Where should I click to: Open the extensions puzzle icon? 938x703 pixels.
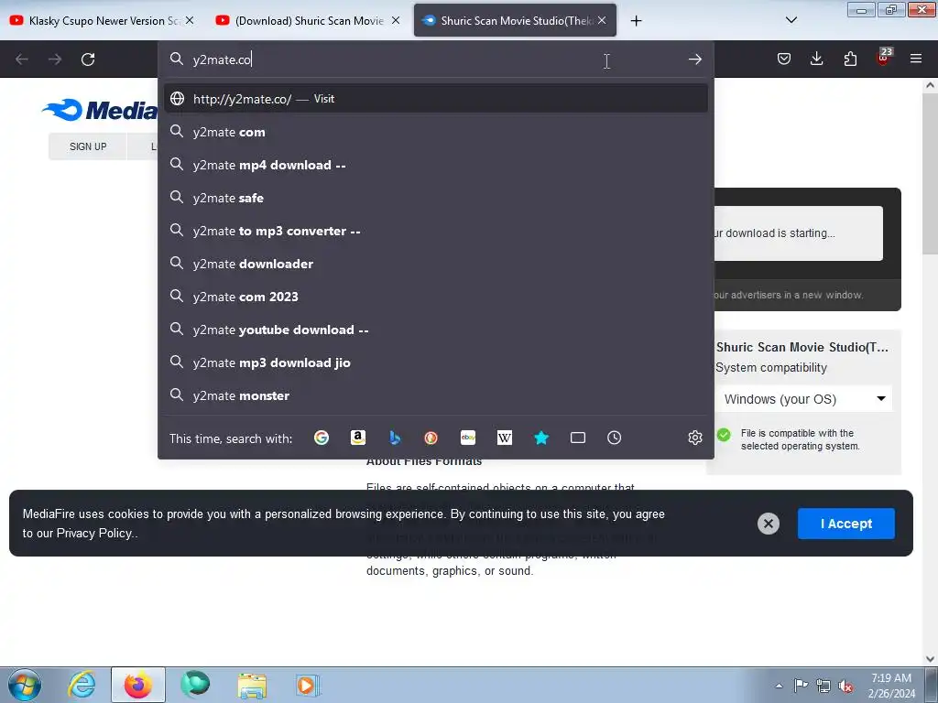click(850, 59)
